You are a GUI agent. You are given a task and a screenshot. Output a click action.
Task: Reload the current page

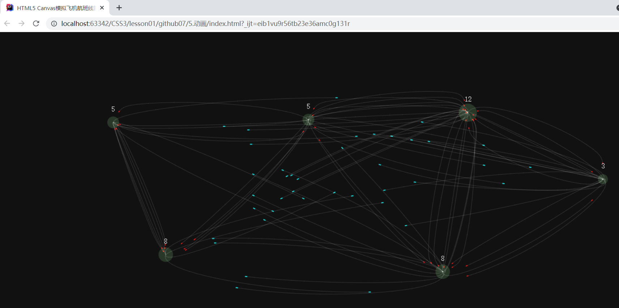point(36,23)
